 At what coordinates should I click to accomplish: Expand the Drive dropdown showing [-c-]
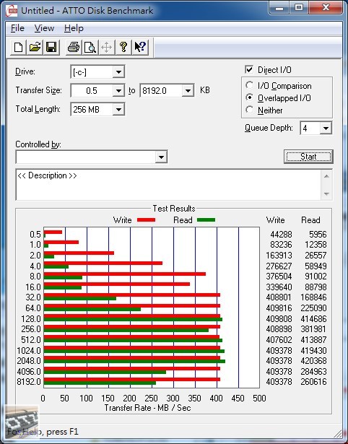pos(118,72)
